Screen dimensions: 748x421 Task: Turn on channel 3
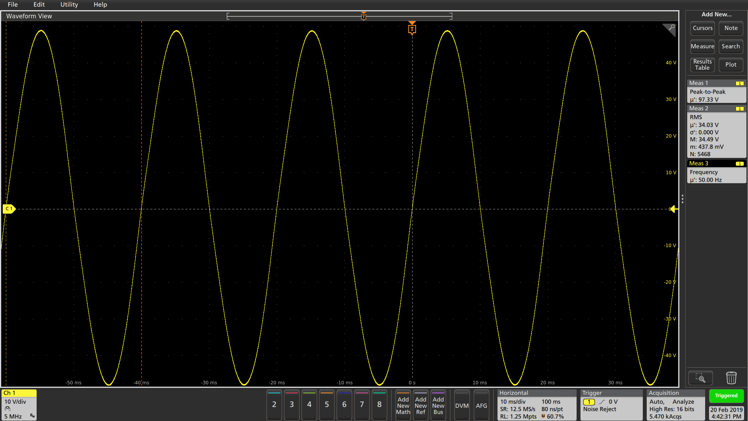[292, 405]
